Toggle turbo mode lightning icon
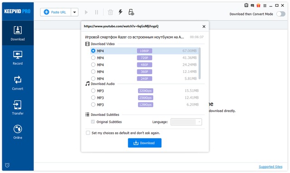290x173 pixels. click(121, 12)
